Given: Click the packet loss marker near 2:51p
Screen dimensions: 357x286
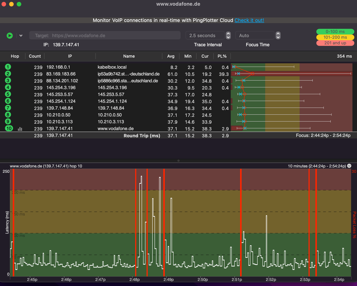Looking at the screenshot, I should click(x=241, y=223).
